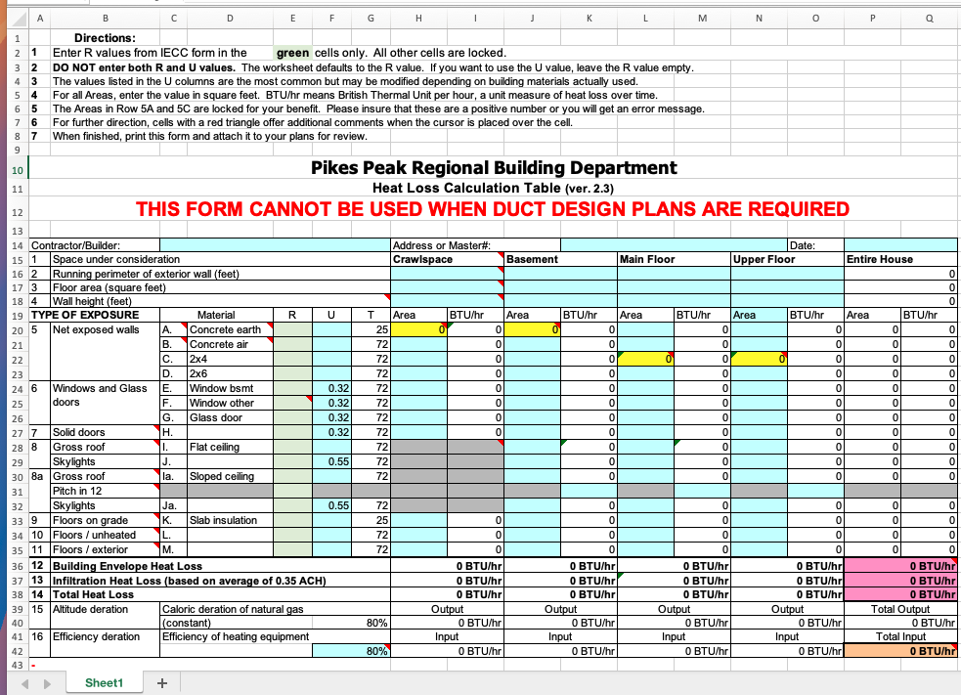
Task: Go to next sheet arrow
Action: pyautogui.click(x=47, y=683)
